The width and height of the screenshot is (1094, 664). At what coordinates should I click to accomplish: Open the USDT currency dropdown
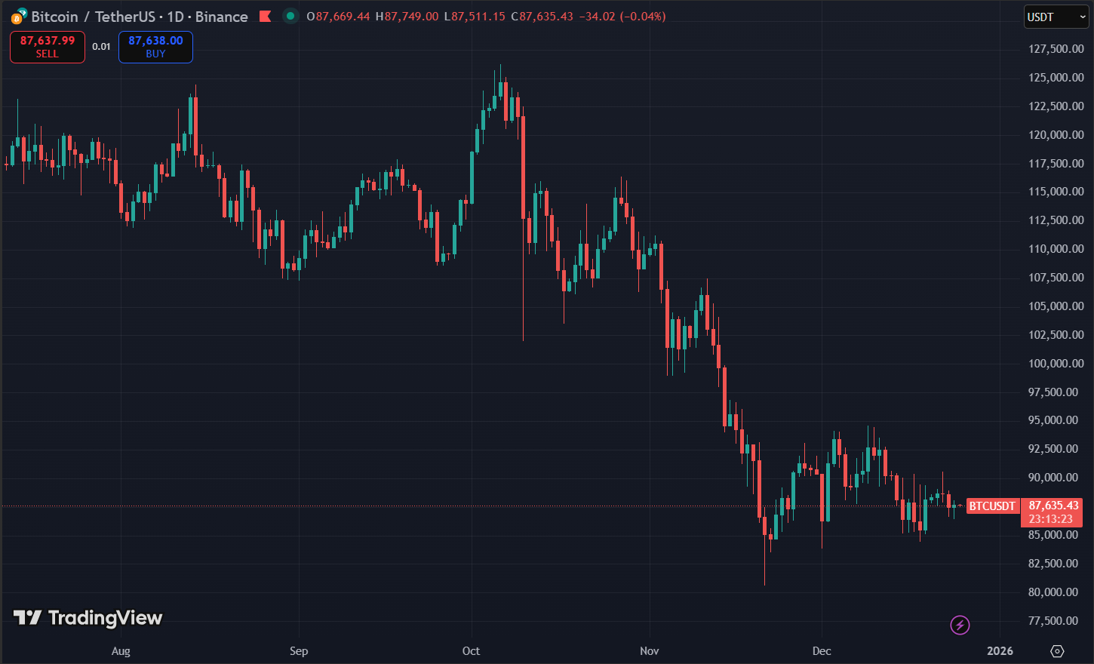(1056, 16)
